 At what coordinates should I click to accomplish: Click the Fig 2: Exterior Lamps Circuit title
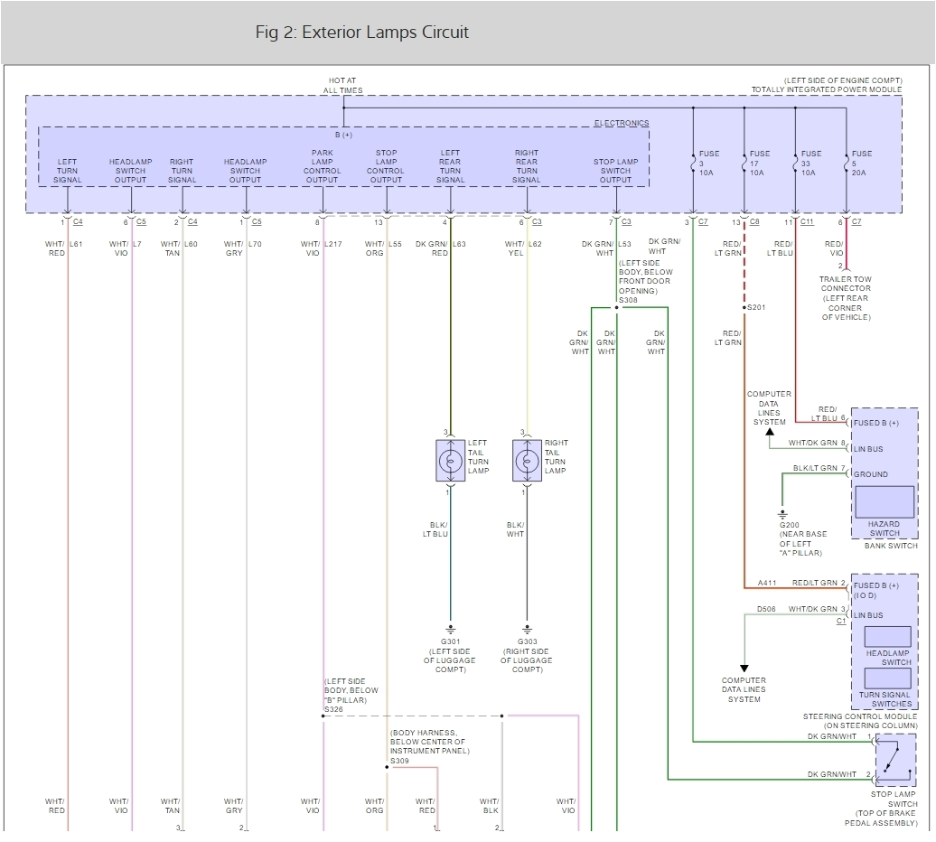point(362,33)
